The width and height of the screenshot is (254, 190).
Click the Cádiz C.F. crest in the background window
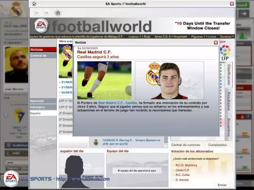coord(19,115)
